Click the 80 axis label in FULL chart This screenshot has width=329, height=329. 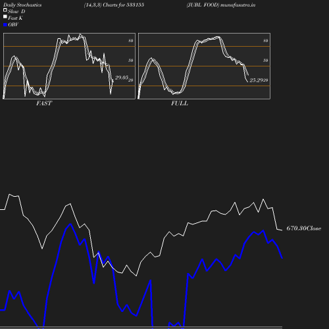click(x=266, y=41)
